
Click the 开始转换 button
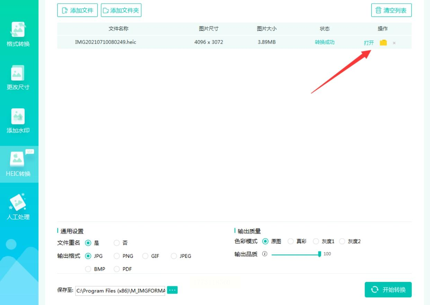click(388, 290)
